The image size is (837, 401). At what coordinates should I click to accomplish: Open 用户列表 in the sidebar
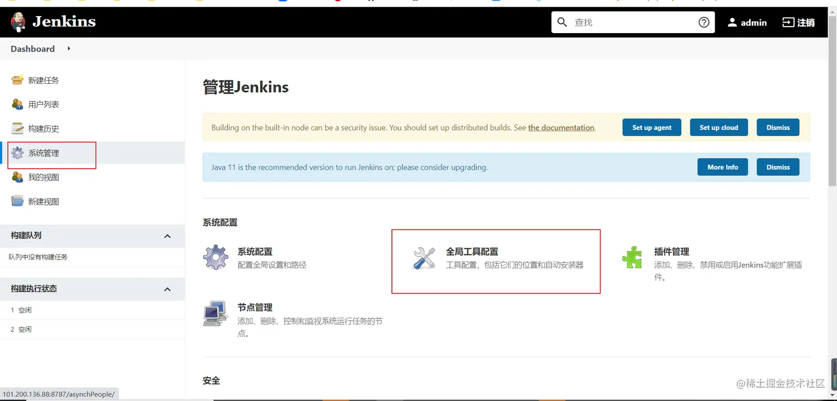[x=43, y=105]
